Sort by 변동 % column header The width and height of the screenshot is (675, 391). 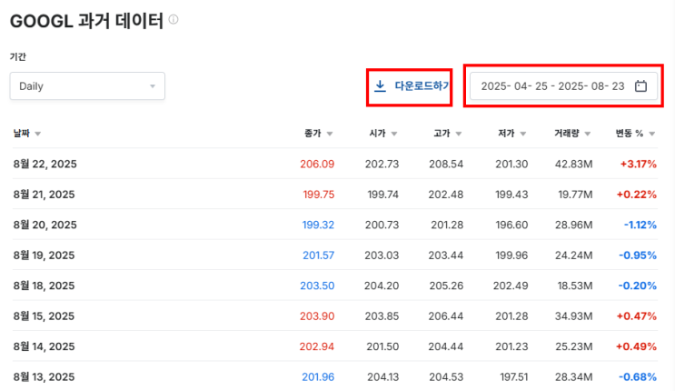point(635,134)
